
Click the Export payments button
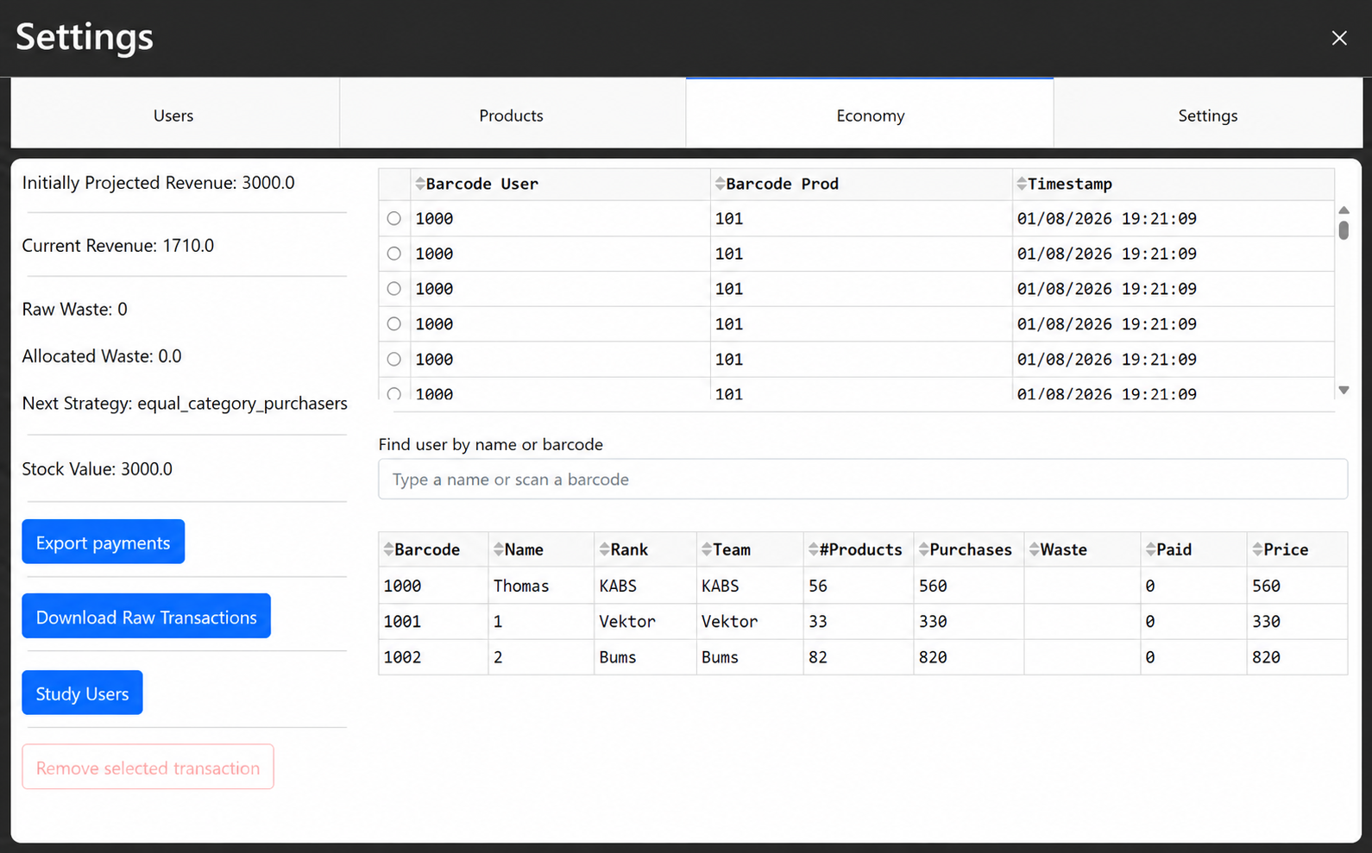click(x=104, y=542)
